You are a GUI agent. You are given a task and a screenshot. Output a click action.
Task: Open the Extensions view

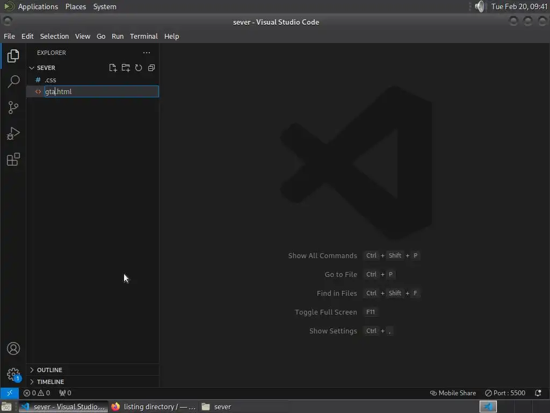(x=13, y=159)
